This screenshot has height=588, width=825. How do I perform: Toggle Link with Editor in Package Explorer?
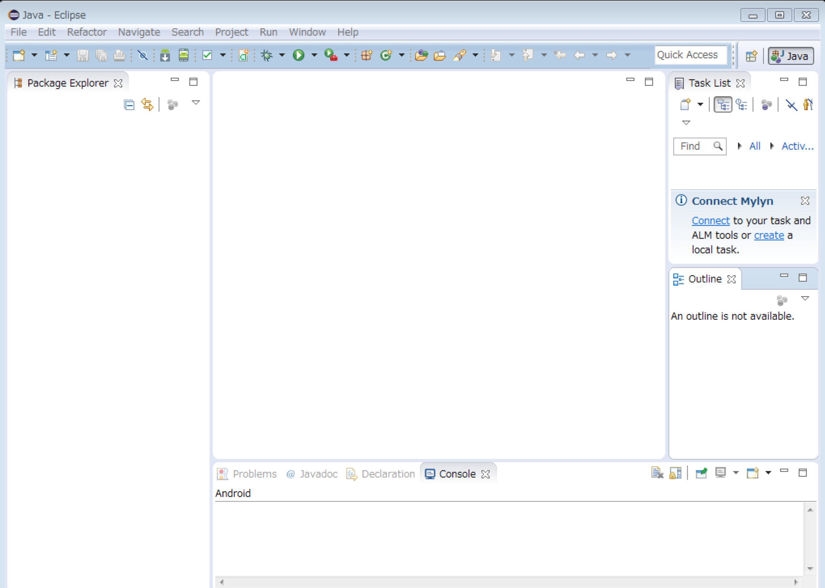[147, 104]
